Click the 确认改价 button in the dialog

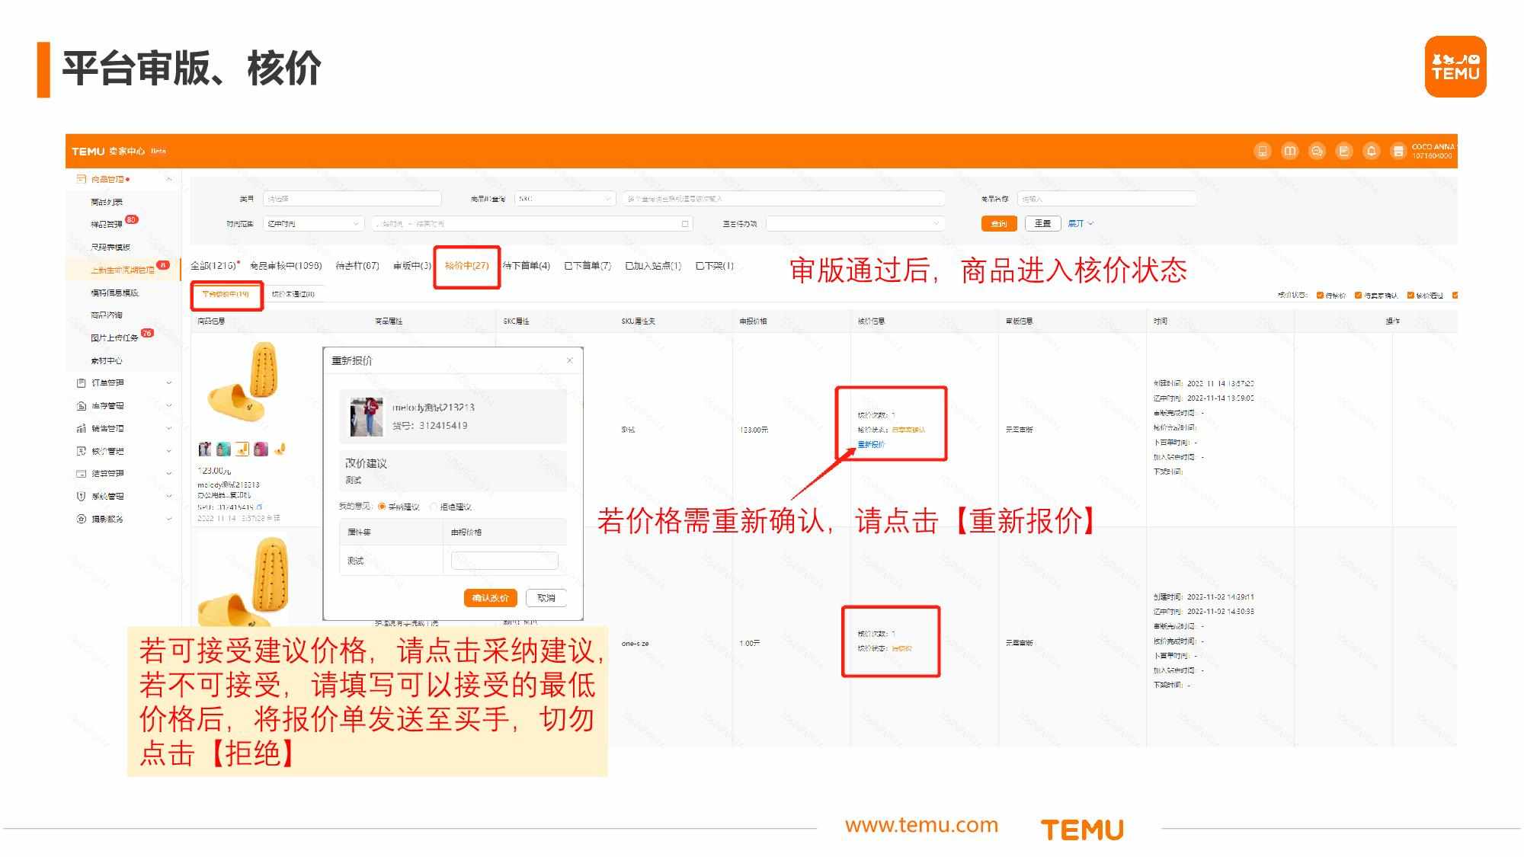[490, 598]
